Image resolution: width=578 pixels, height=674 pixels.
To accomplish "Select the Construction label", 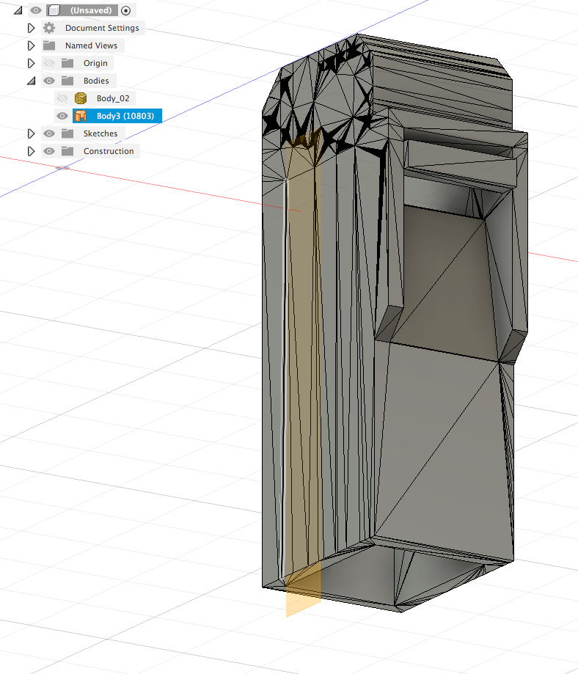I will point(109,151).
